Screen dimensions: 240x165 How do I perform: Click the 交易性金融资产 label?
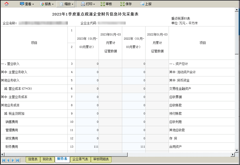180,89
